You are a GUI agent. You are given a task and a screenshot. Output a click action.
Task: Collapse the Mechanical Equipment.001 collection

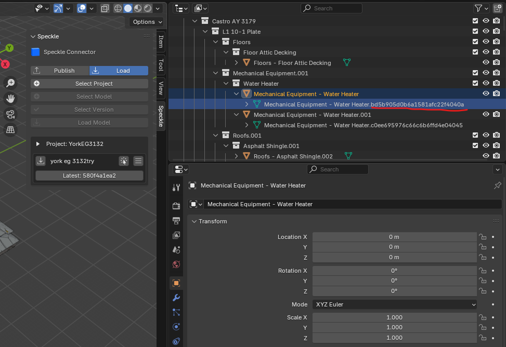click(x=216, y=73)
